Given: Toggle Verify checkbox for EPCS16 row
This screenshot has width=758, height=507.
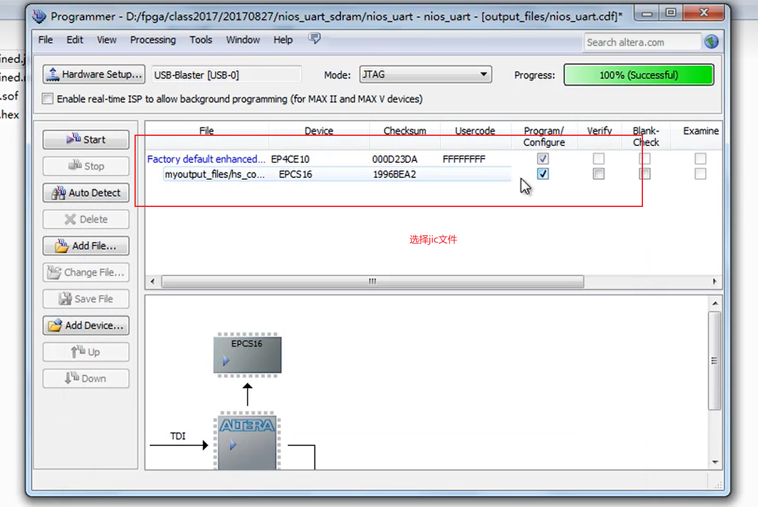Looking at the screenshot, I should click(599, 174).
